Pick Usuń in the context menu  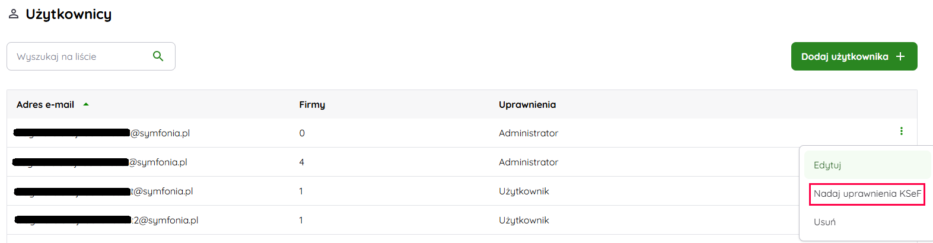coord(824,222)
